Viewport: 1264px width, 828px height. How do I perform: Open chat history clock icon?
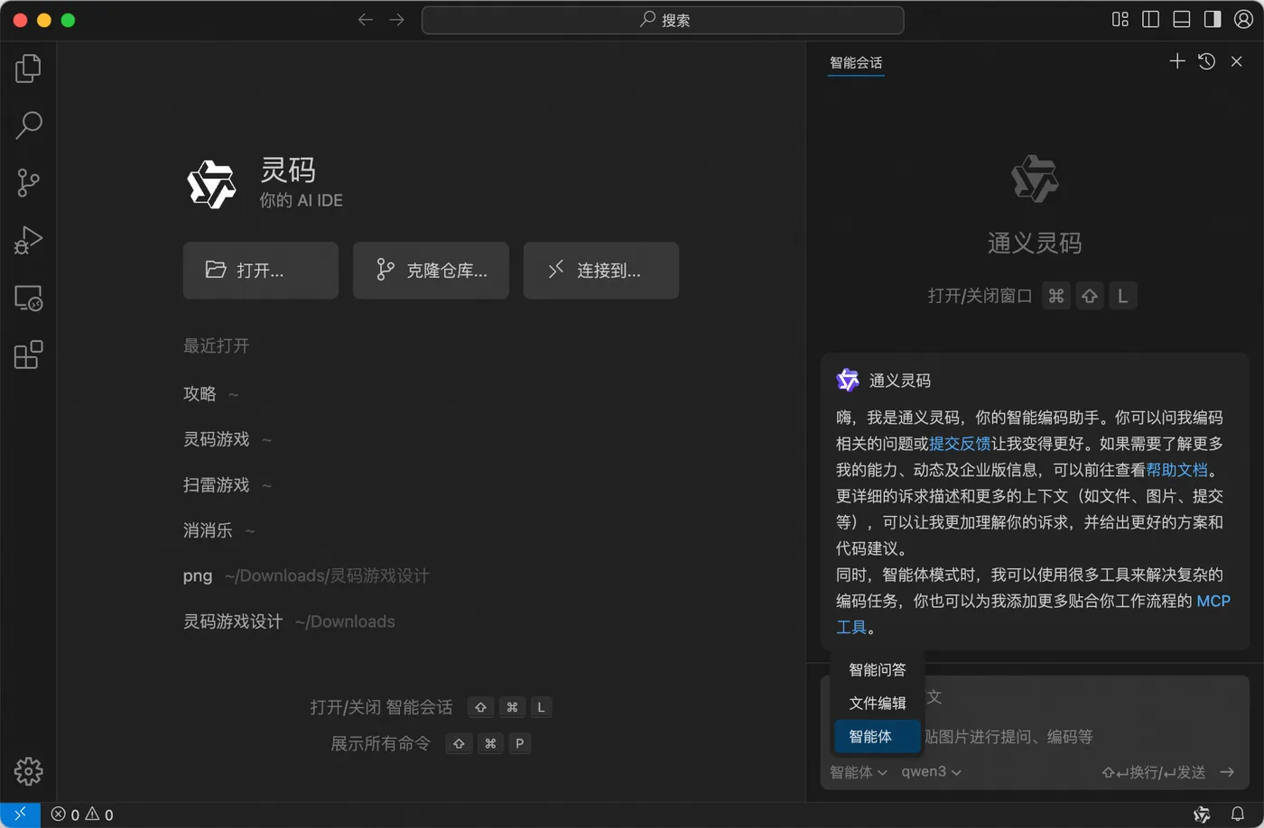coord(1206,61)
